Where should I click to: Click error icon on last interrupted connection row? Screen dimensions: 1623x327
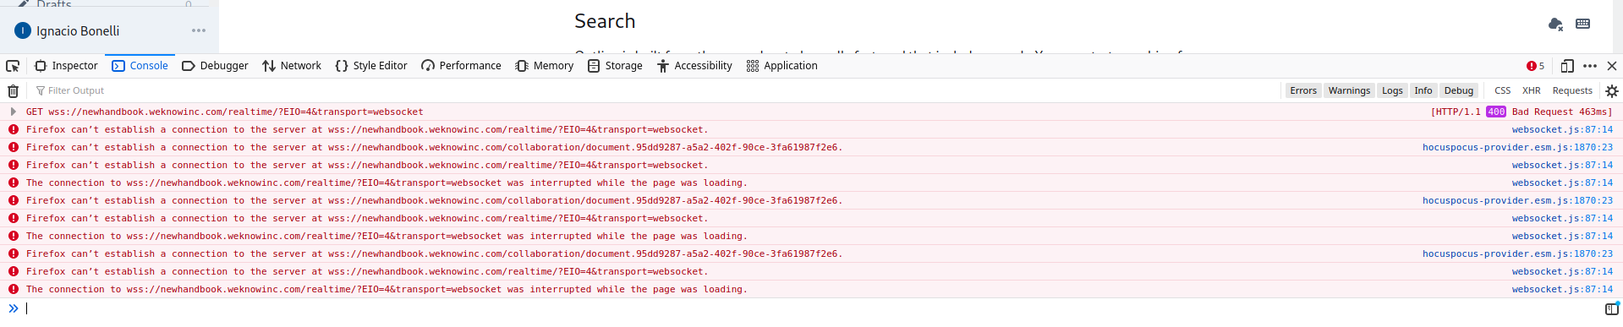(x=14, y=289)
